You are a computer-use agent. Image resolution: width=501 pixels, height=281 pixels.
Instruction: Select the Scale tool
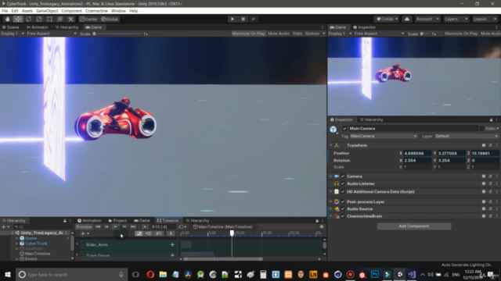click(x=39, y=19)
